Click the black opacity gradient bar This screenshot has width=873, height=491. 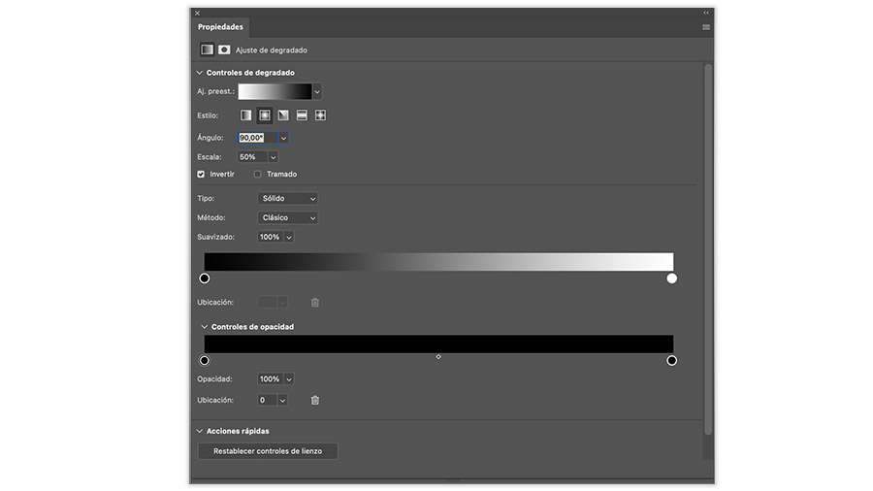coord(438,344)
